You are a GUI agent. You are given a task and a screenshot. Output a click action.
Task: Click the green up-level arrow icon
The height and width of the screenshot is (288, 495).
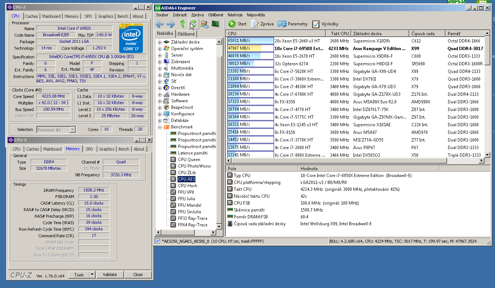tap(182, 24)
